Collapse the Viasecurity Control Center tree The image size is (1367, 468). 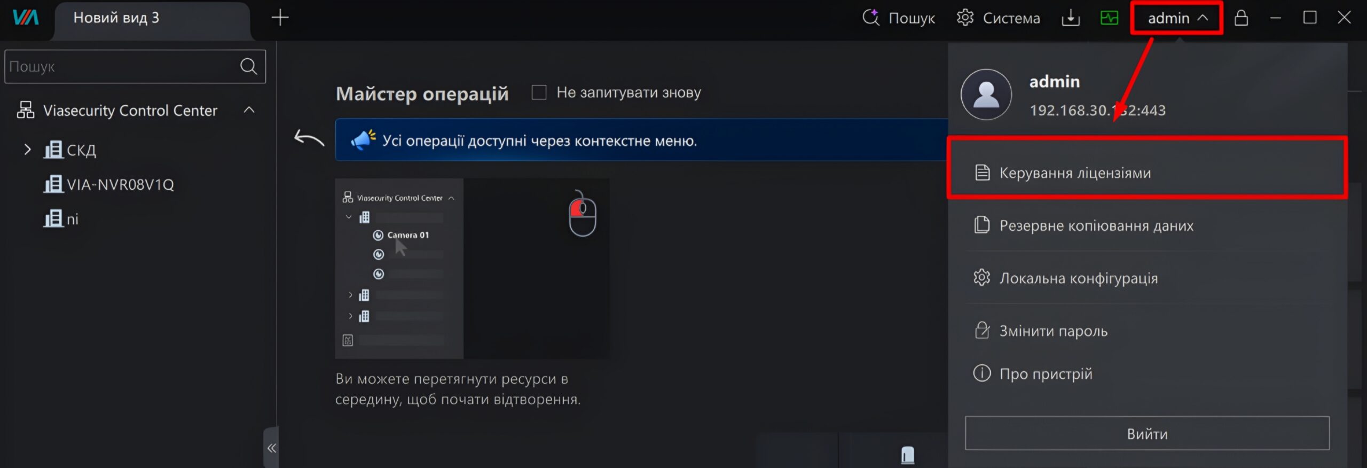pos(249,110)
